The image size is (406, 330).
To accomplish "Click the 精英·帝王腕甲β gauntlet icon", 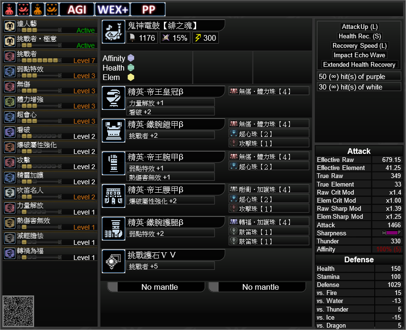I will coord(113,163).
